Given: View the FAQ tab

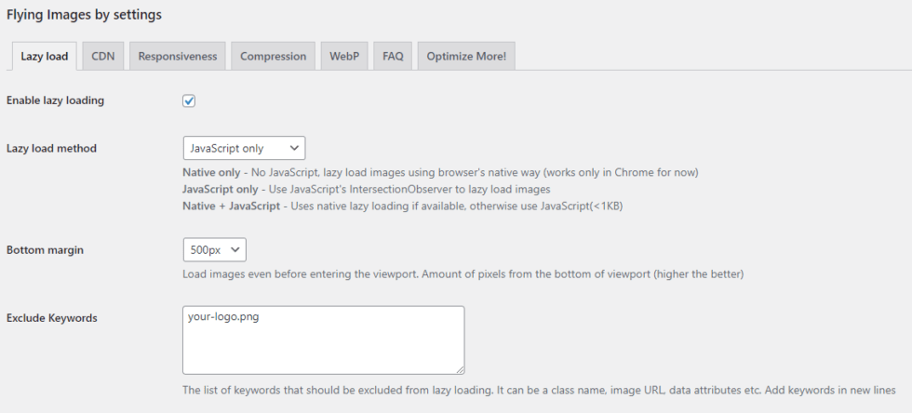Looking at the screenshot, I should pyautogui.click(x=393, y=56).
